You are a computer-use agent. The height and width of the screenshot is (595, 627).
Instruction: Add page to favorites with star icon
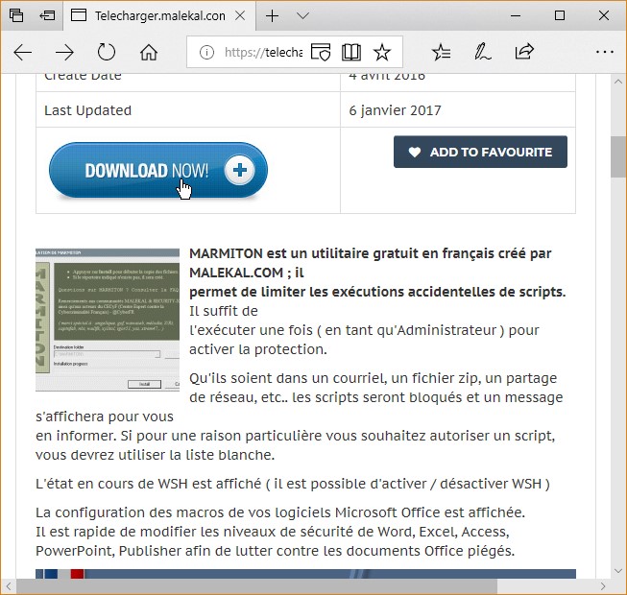tap(382, 52)
